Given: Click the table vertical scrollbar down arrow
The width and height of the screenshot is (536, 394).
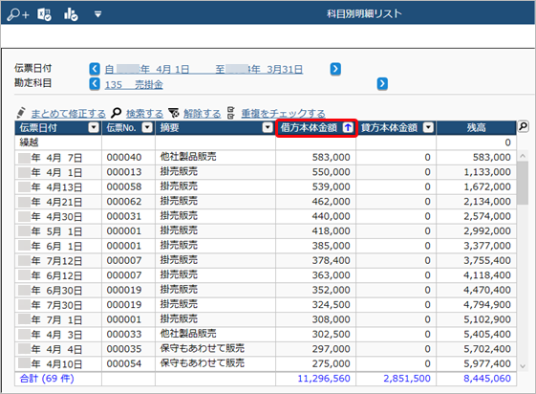Looking at the screenshot, I should pos(523,366).
